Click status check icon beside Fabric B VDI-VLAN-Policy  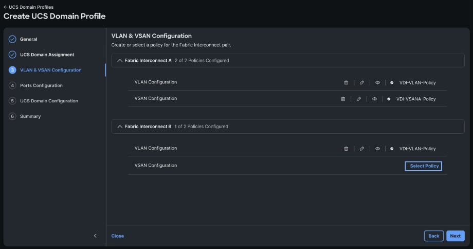(392, 149)
